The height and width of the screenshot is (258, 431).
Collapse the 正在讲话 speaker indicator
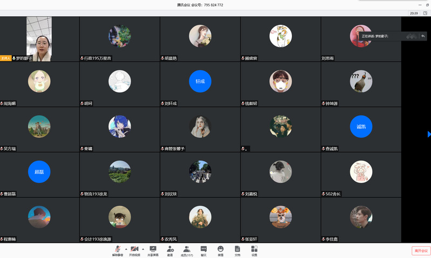pos(423,36)
